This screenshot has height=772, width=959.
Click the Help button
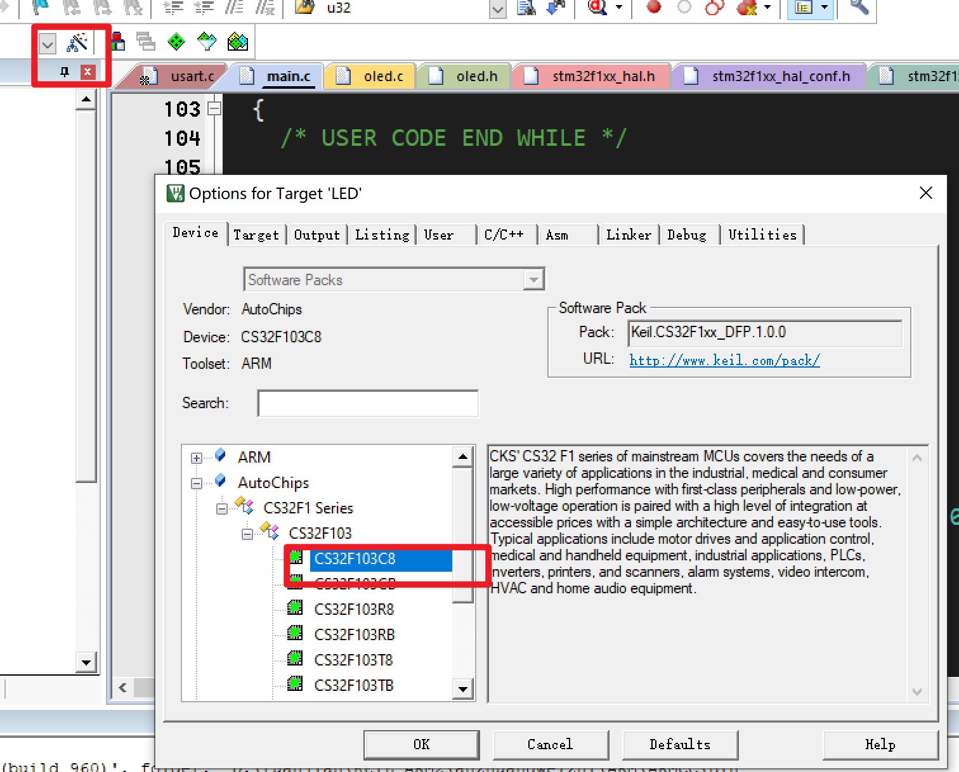click(x=880, y=744)
